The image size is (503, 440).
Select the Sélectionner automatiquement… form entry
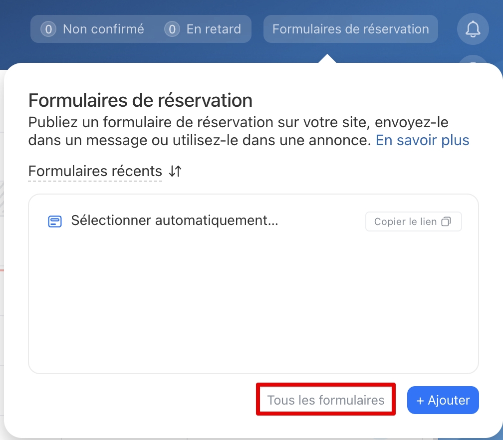pos(175,220)
